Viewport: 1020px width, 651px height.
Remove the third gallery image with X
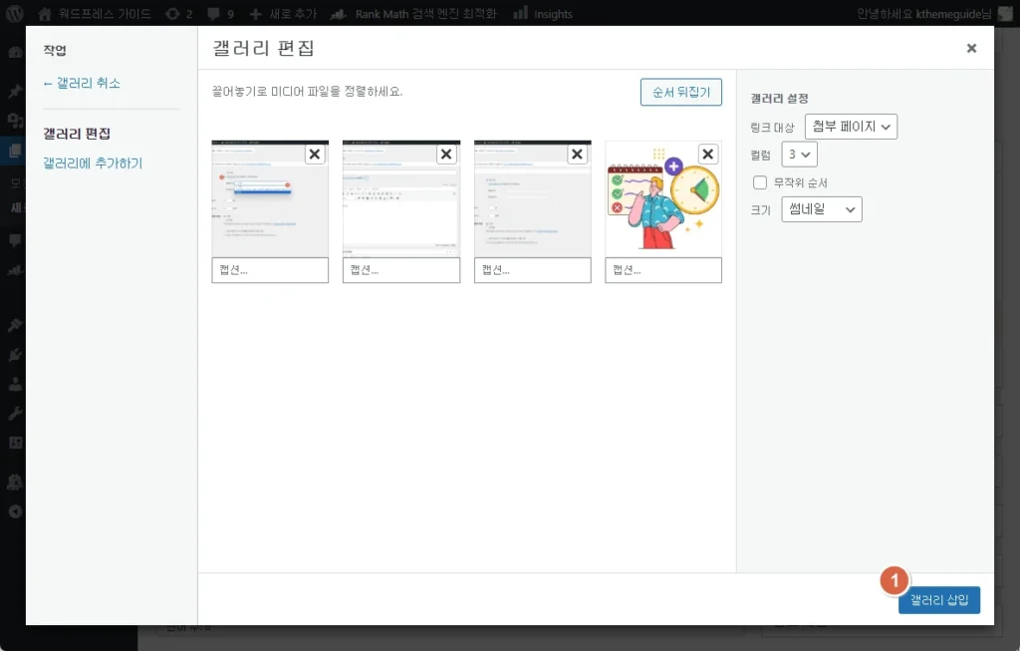pos(577,154)
